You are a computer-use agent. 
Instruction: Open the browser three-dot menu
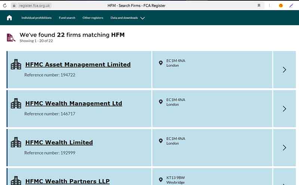pos(269,6)
